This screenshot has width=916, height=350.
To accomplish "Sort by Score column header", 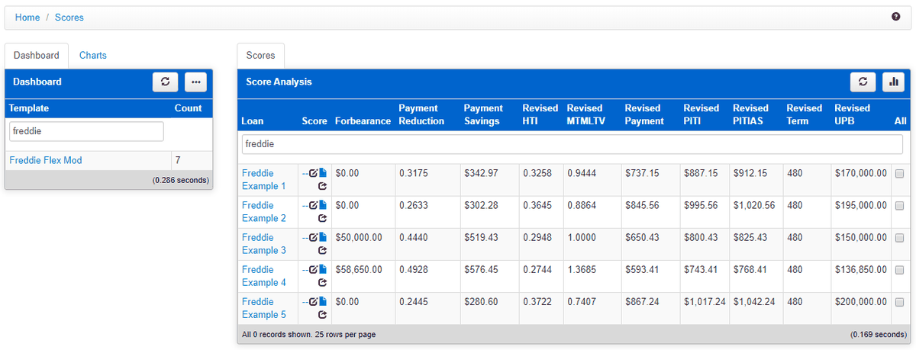I will tap(314, 121).
